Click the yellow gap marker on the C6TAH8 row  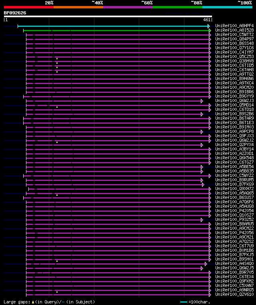[x=57, y=72]
